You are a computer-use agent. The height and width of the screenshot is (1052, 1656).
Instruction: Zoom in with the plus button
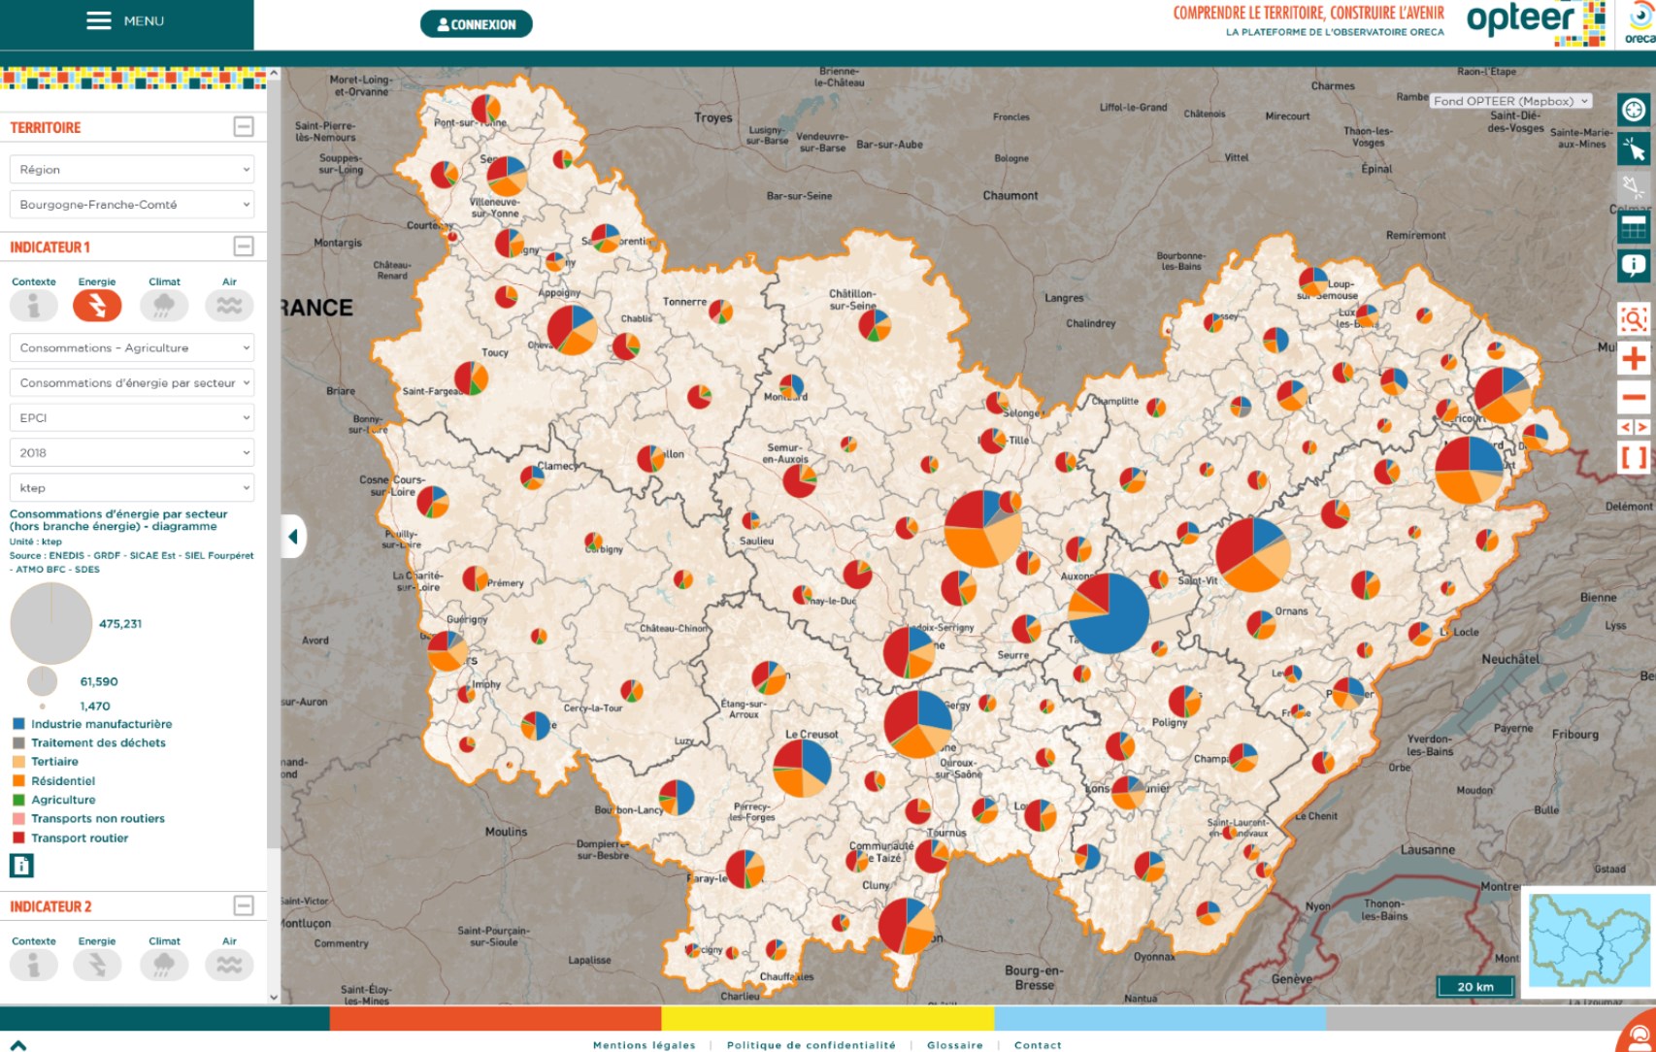[x=1634, y=358]
